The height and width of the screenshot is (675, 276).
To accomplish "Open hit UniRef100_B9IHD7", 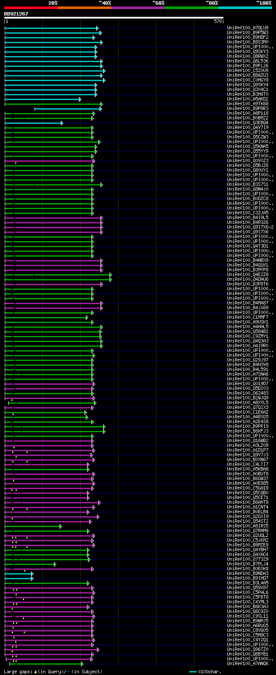I will tap(248, 578).
